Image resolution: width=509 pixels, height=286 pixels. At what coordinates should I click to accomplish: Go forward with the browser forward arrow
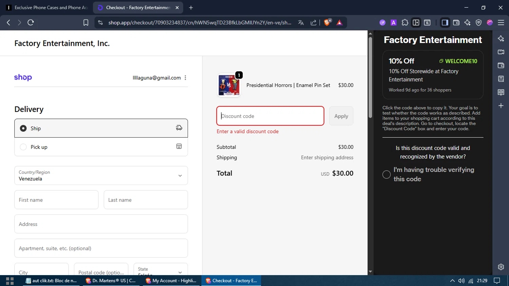[x=19, y=22]
